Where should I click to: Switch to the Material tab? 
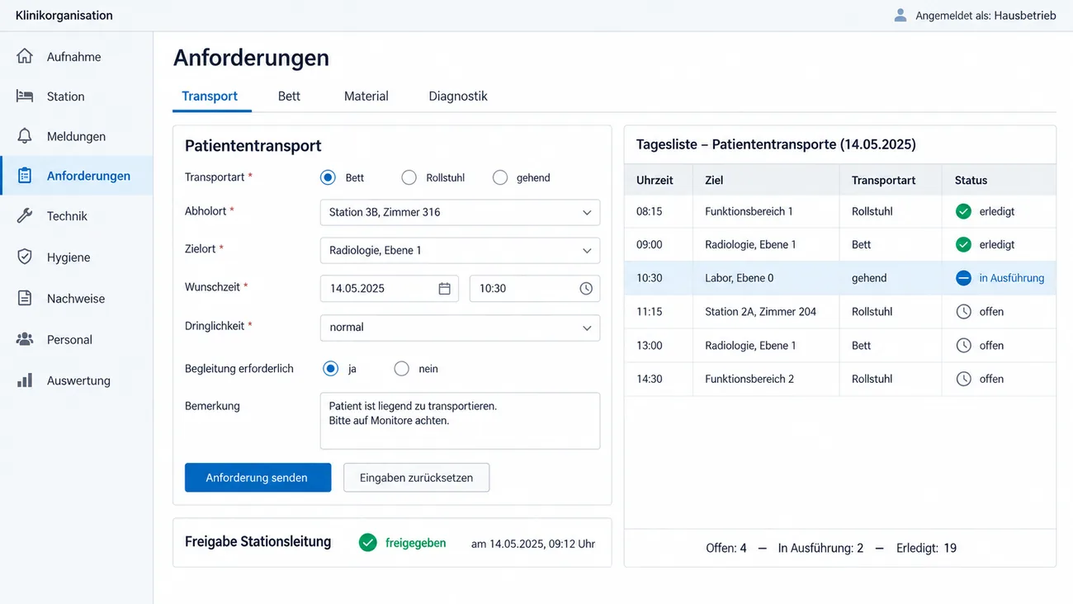coord(366,96)
